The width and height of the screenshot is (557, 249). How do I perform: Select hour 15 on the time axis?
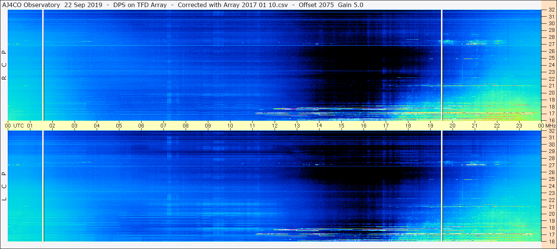point(341,126)
